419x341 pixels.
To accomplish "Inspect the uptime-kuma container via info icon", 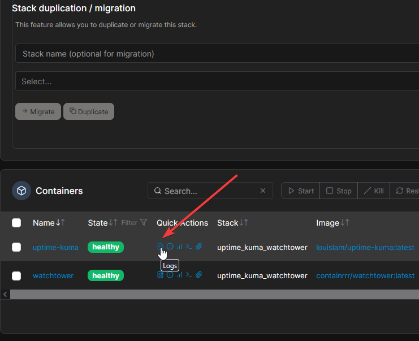I will point(170,247).
